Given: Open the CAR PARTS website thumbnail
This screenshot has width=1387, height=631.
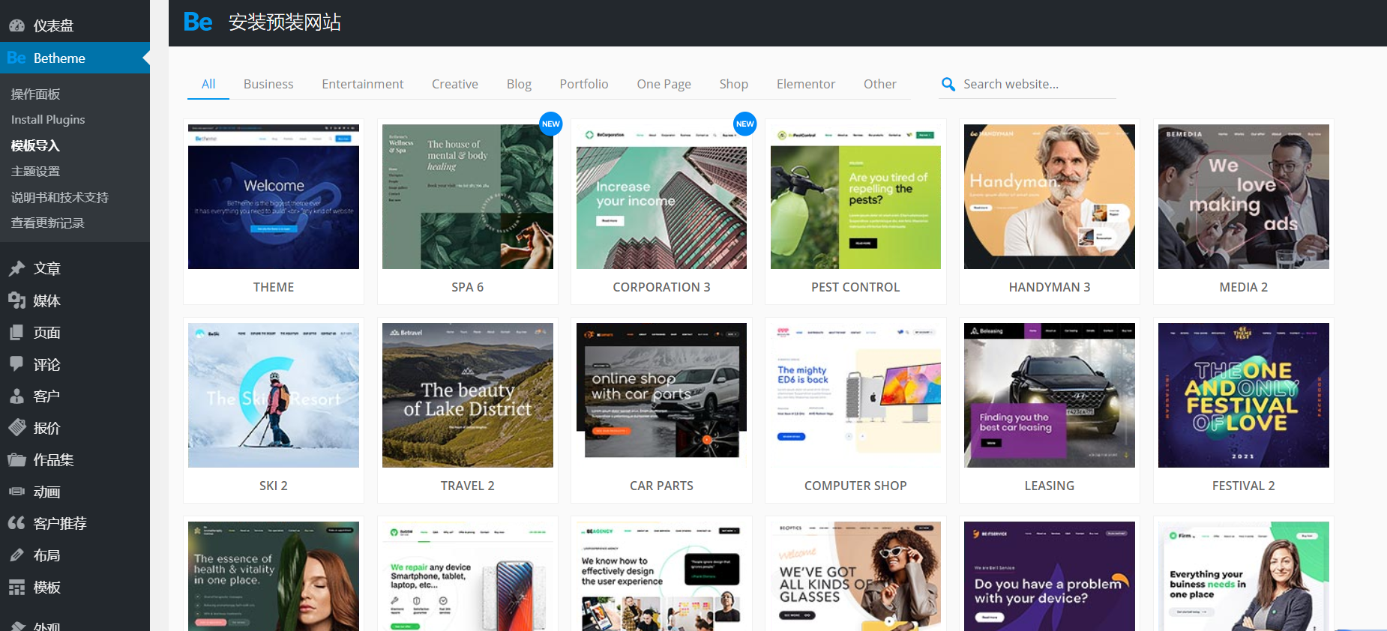Looking at the screenshot, I should (661, 395).
